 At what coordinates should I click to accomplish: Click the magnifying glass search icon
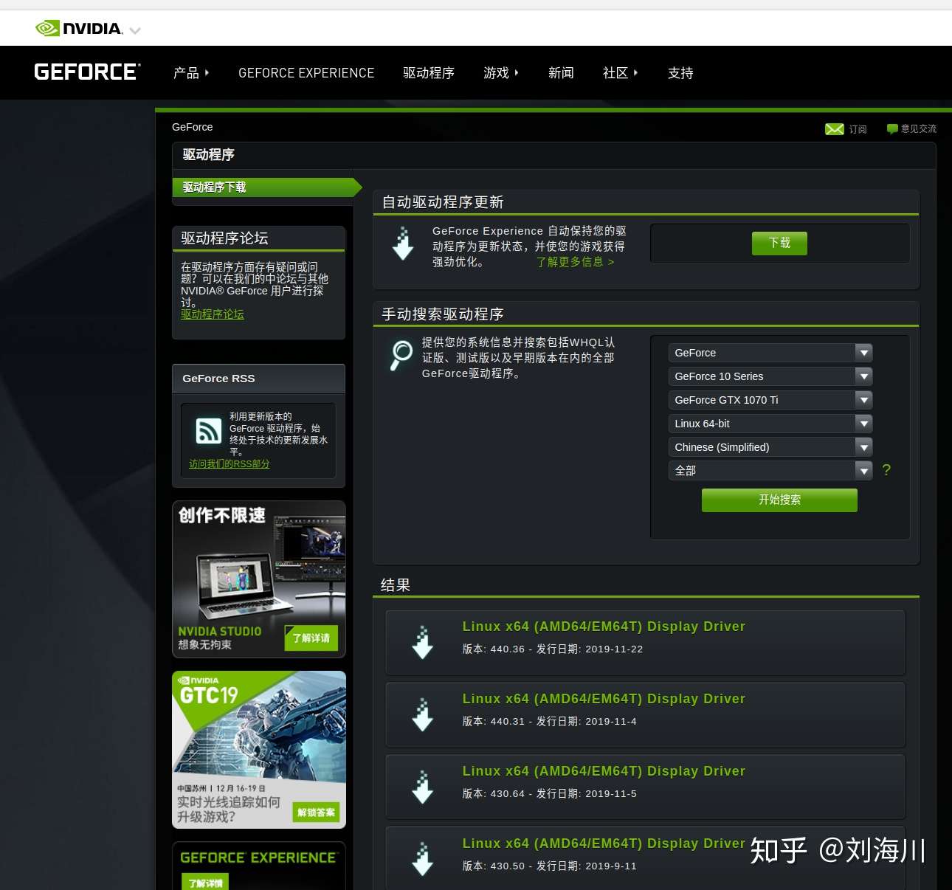point(401,355)
